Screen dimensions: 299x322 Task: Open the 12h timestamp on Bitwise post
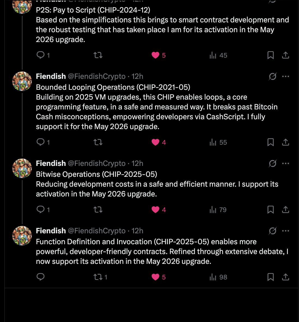(x=137, y=163)
